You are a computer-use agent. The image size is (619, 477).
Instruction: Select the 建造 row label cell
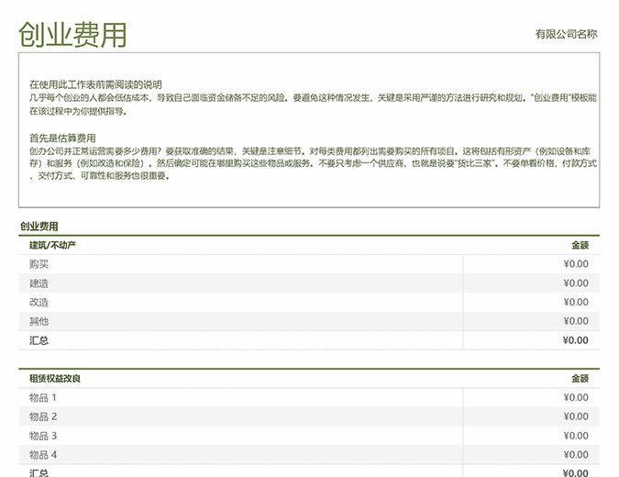39,283
